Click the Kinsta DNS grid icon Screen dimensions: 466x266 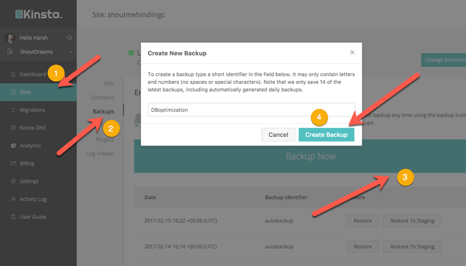click(13, 127)
